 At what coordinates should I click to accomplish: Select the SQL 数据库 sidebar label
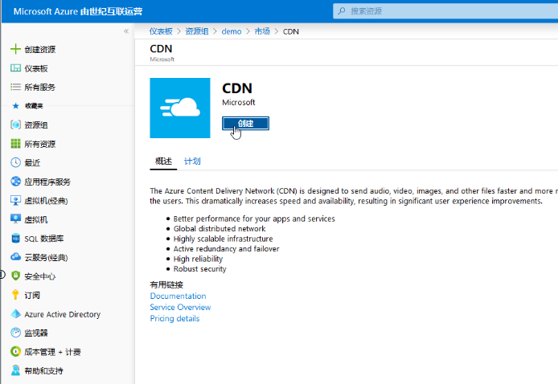coord(43,239)
